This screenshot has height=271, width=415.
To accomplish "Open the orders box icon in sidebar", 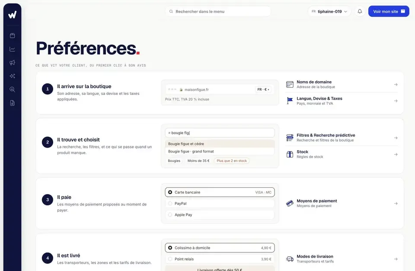I will 12,36.
